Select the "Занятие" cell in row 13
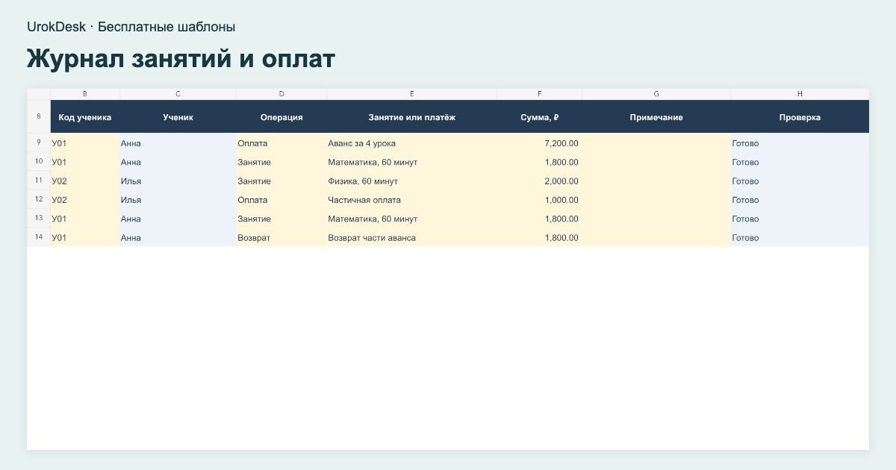This screenshot has width=896, height=470. tap(281, 219)
